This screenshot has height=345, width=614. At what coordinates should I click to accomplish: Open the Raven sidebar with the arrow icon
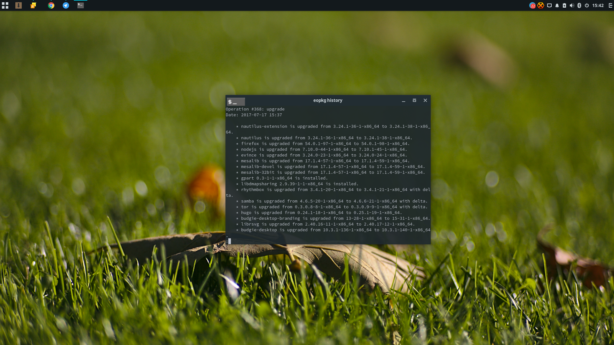coord(610,5)
